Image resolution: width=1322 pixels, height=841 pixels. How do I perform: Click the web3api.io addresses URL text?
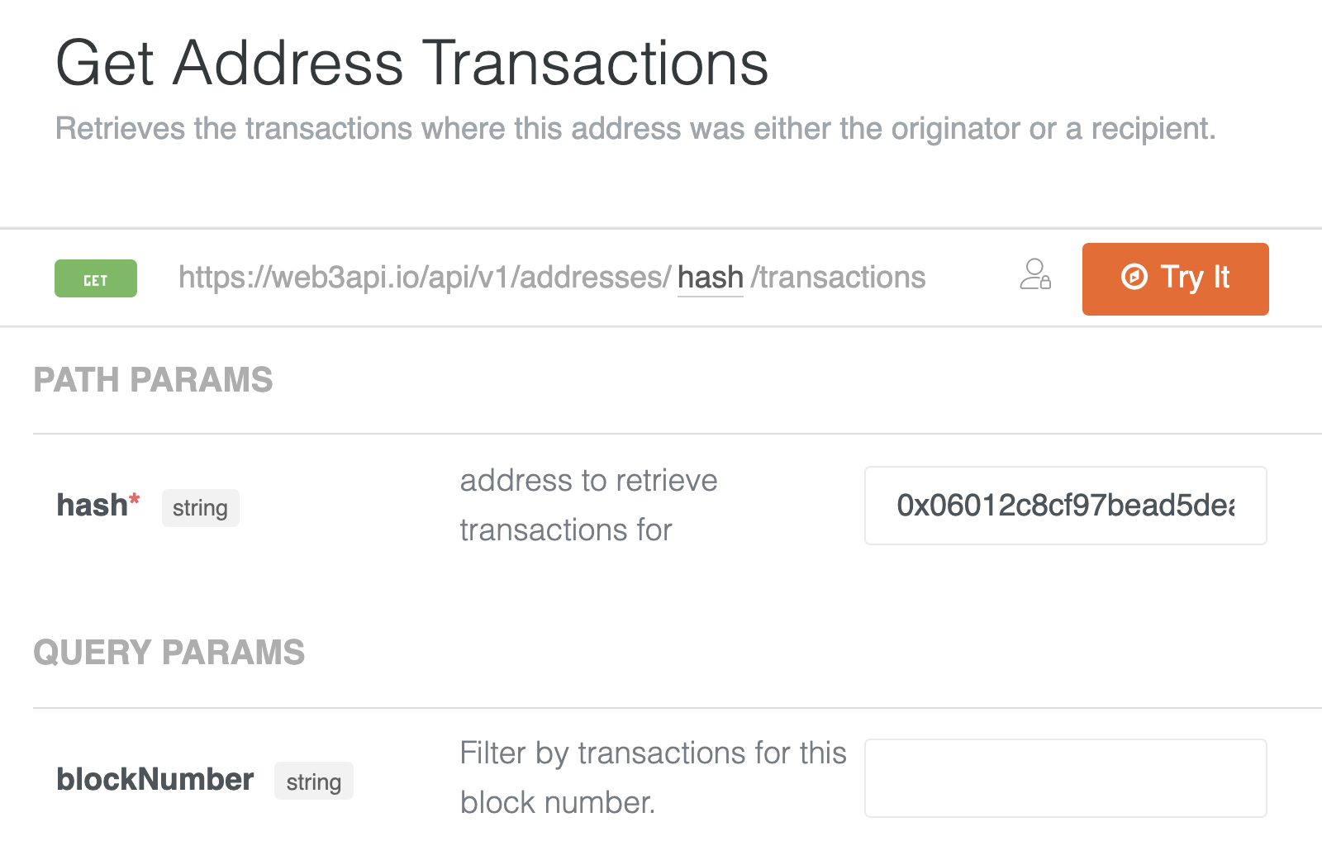pyautogui.click(x=425, y=278)
